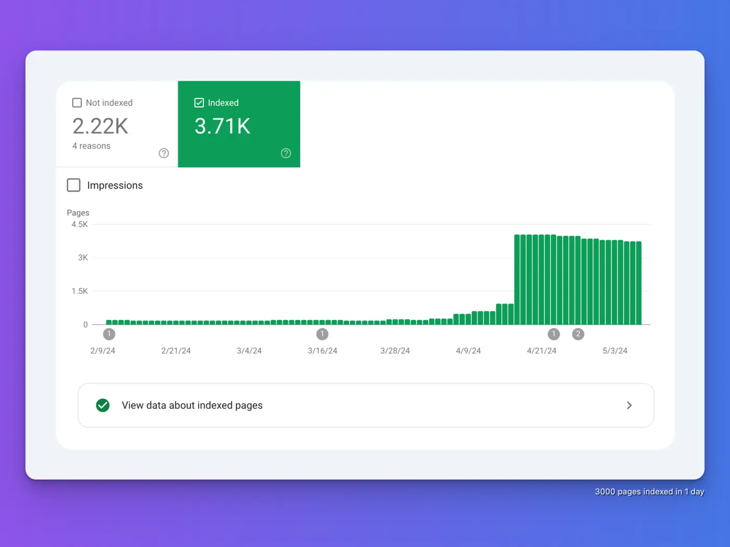This screenshot has width=730, height=547.
Task: Click help icon in Not indexed card
Action: coord(164,153)
